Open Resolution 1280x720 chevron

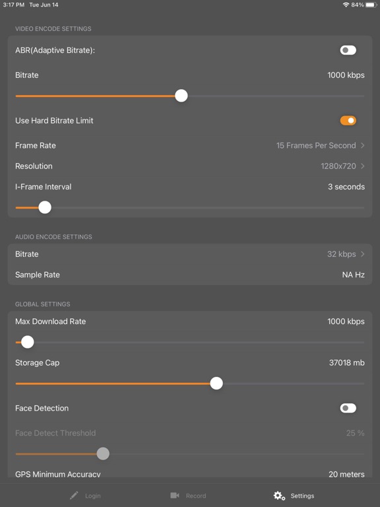(x=363, y=166)
